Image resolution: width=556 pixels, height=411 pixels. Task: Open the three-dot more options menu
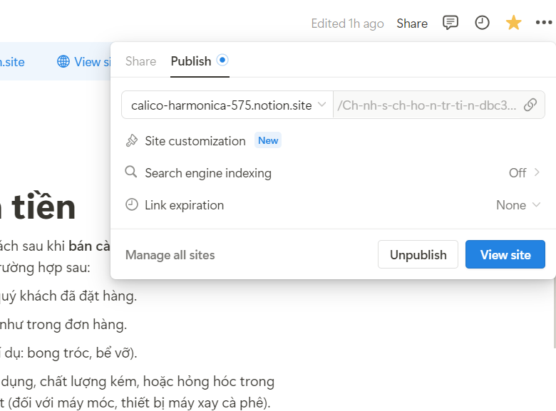pyautogui.click(x=543, y=23)
